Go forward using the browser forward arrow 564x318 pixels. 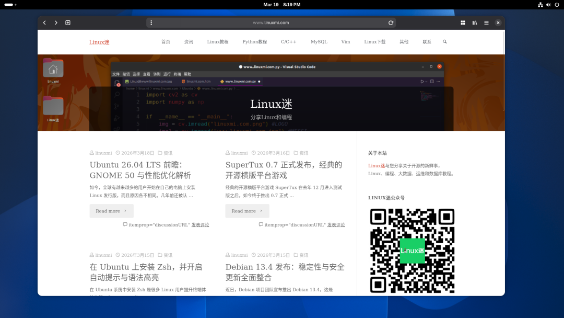coord(56,22)
